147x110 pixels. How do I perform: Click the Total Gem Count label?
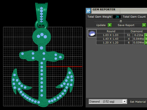tap(134, 17)
